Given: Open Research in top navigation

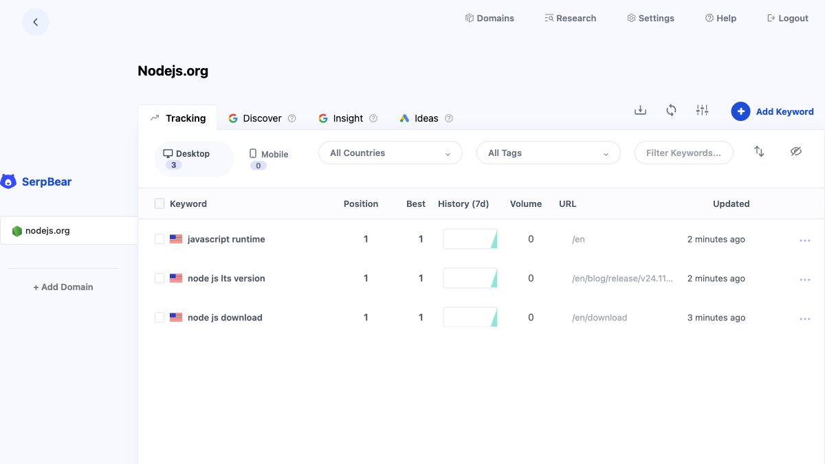Looking at the screenshot, I should pyautogui.click(x=571, y=19).
